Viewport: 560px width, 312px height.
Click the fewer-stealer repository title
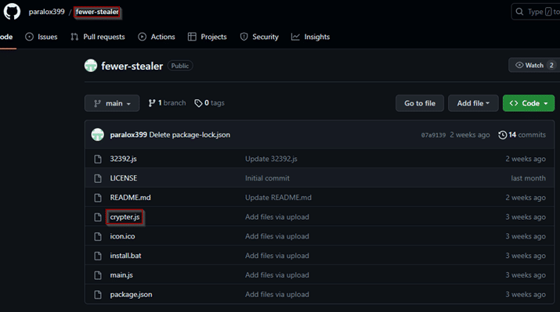click(132, 66)
